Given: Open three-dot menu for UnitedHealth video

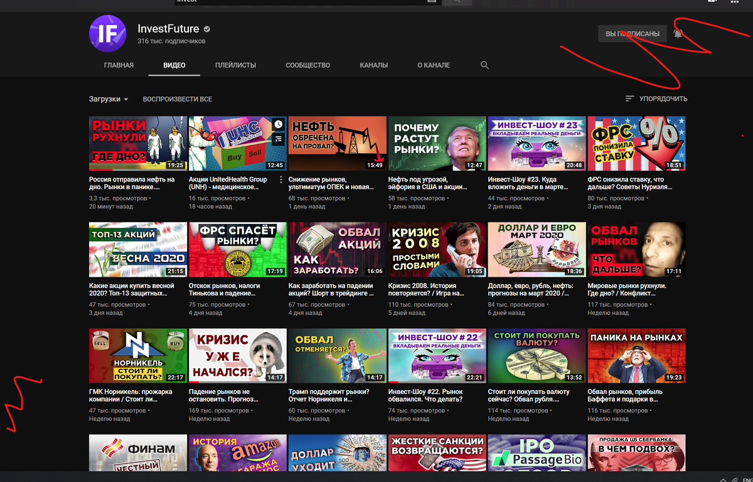Looking at the screenshot, I should pos(280,180).
